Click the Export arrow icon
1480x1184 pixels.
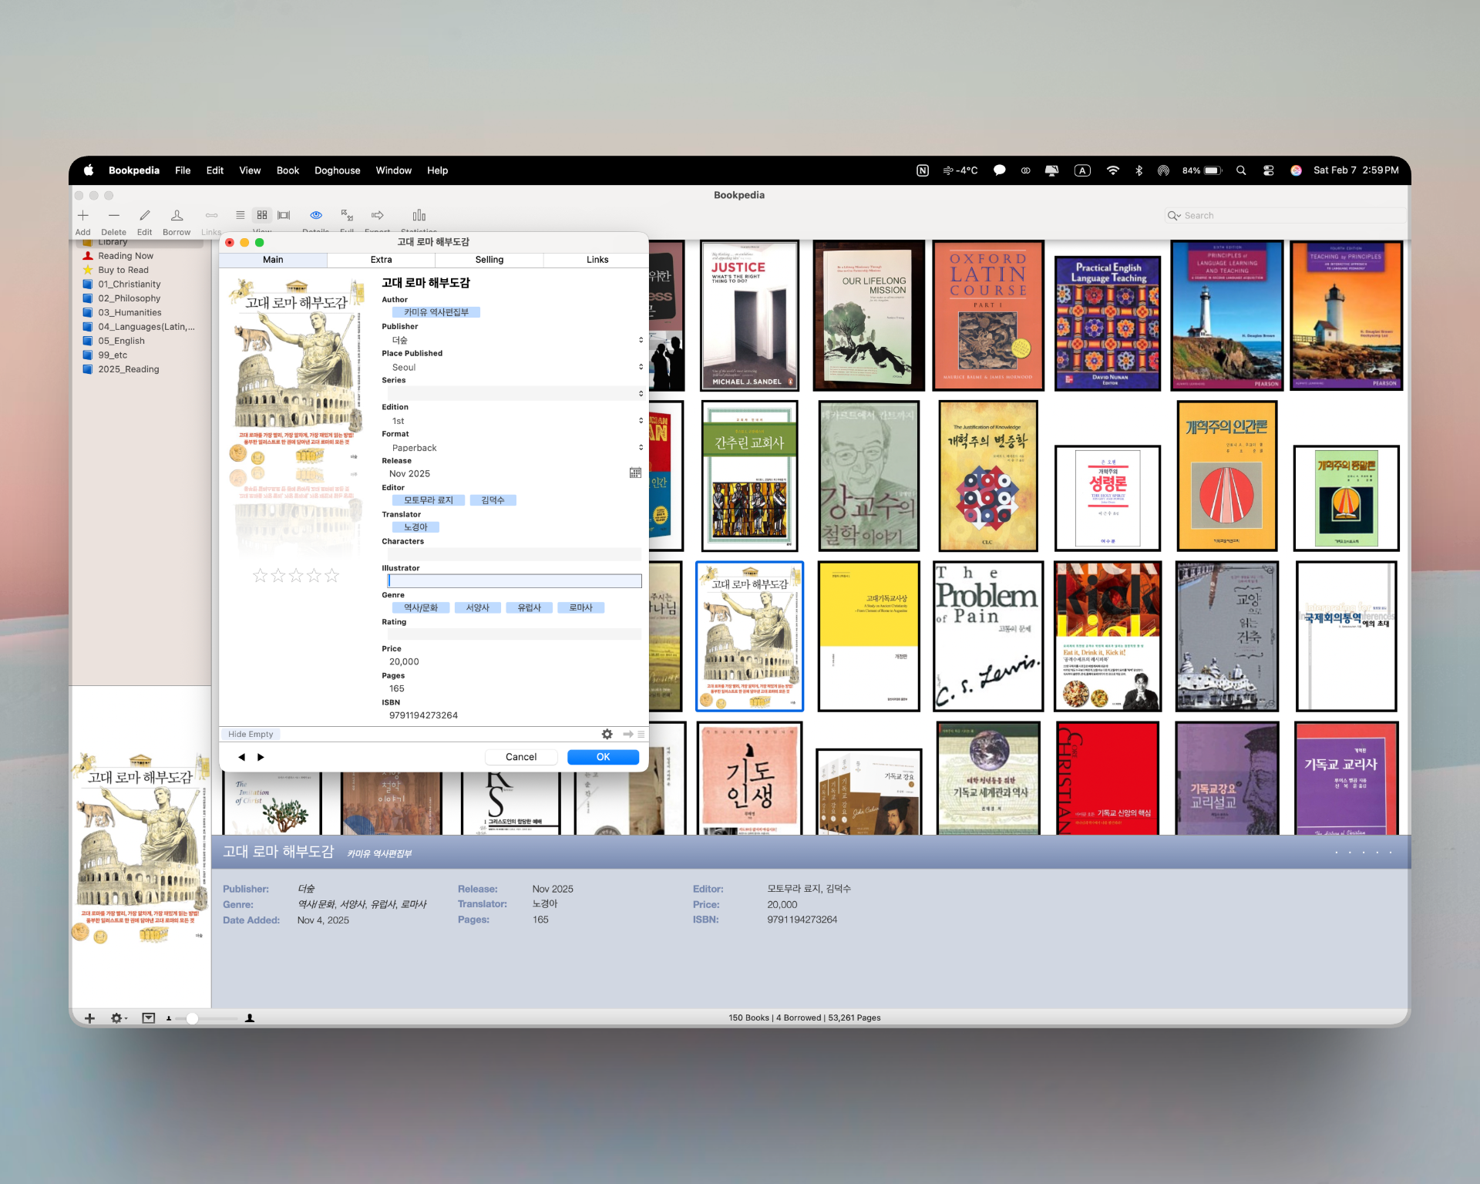coord(378,215)
